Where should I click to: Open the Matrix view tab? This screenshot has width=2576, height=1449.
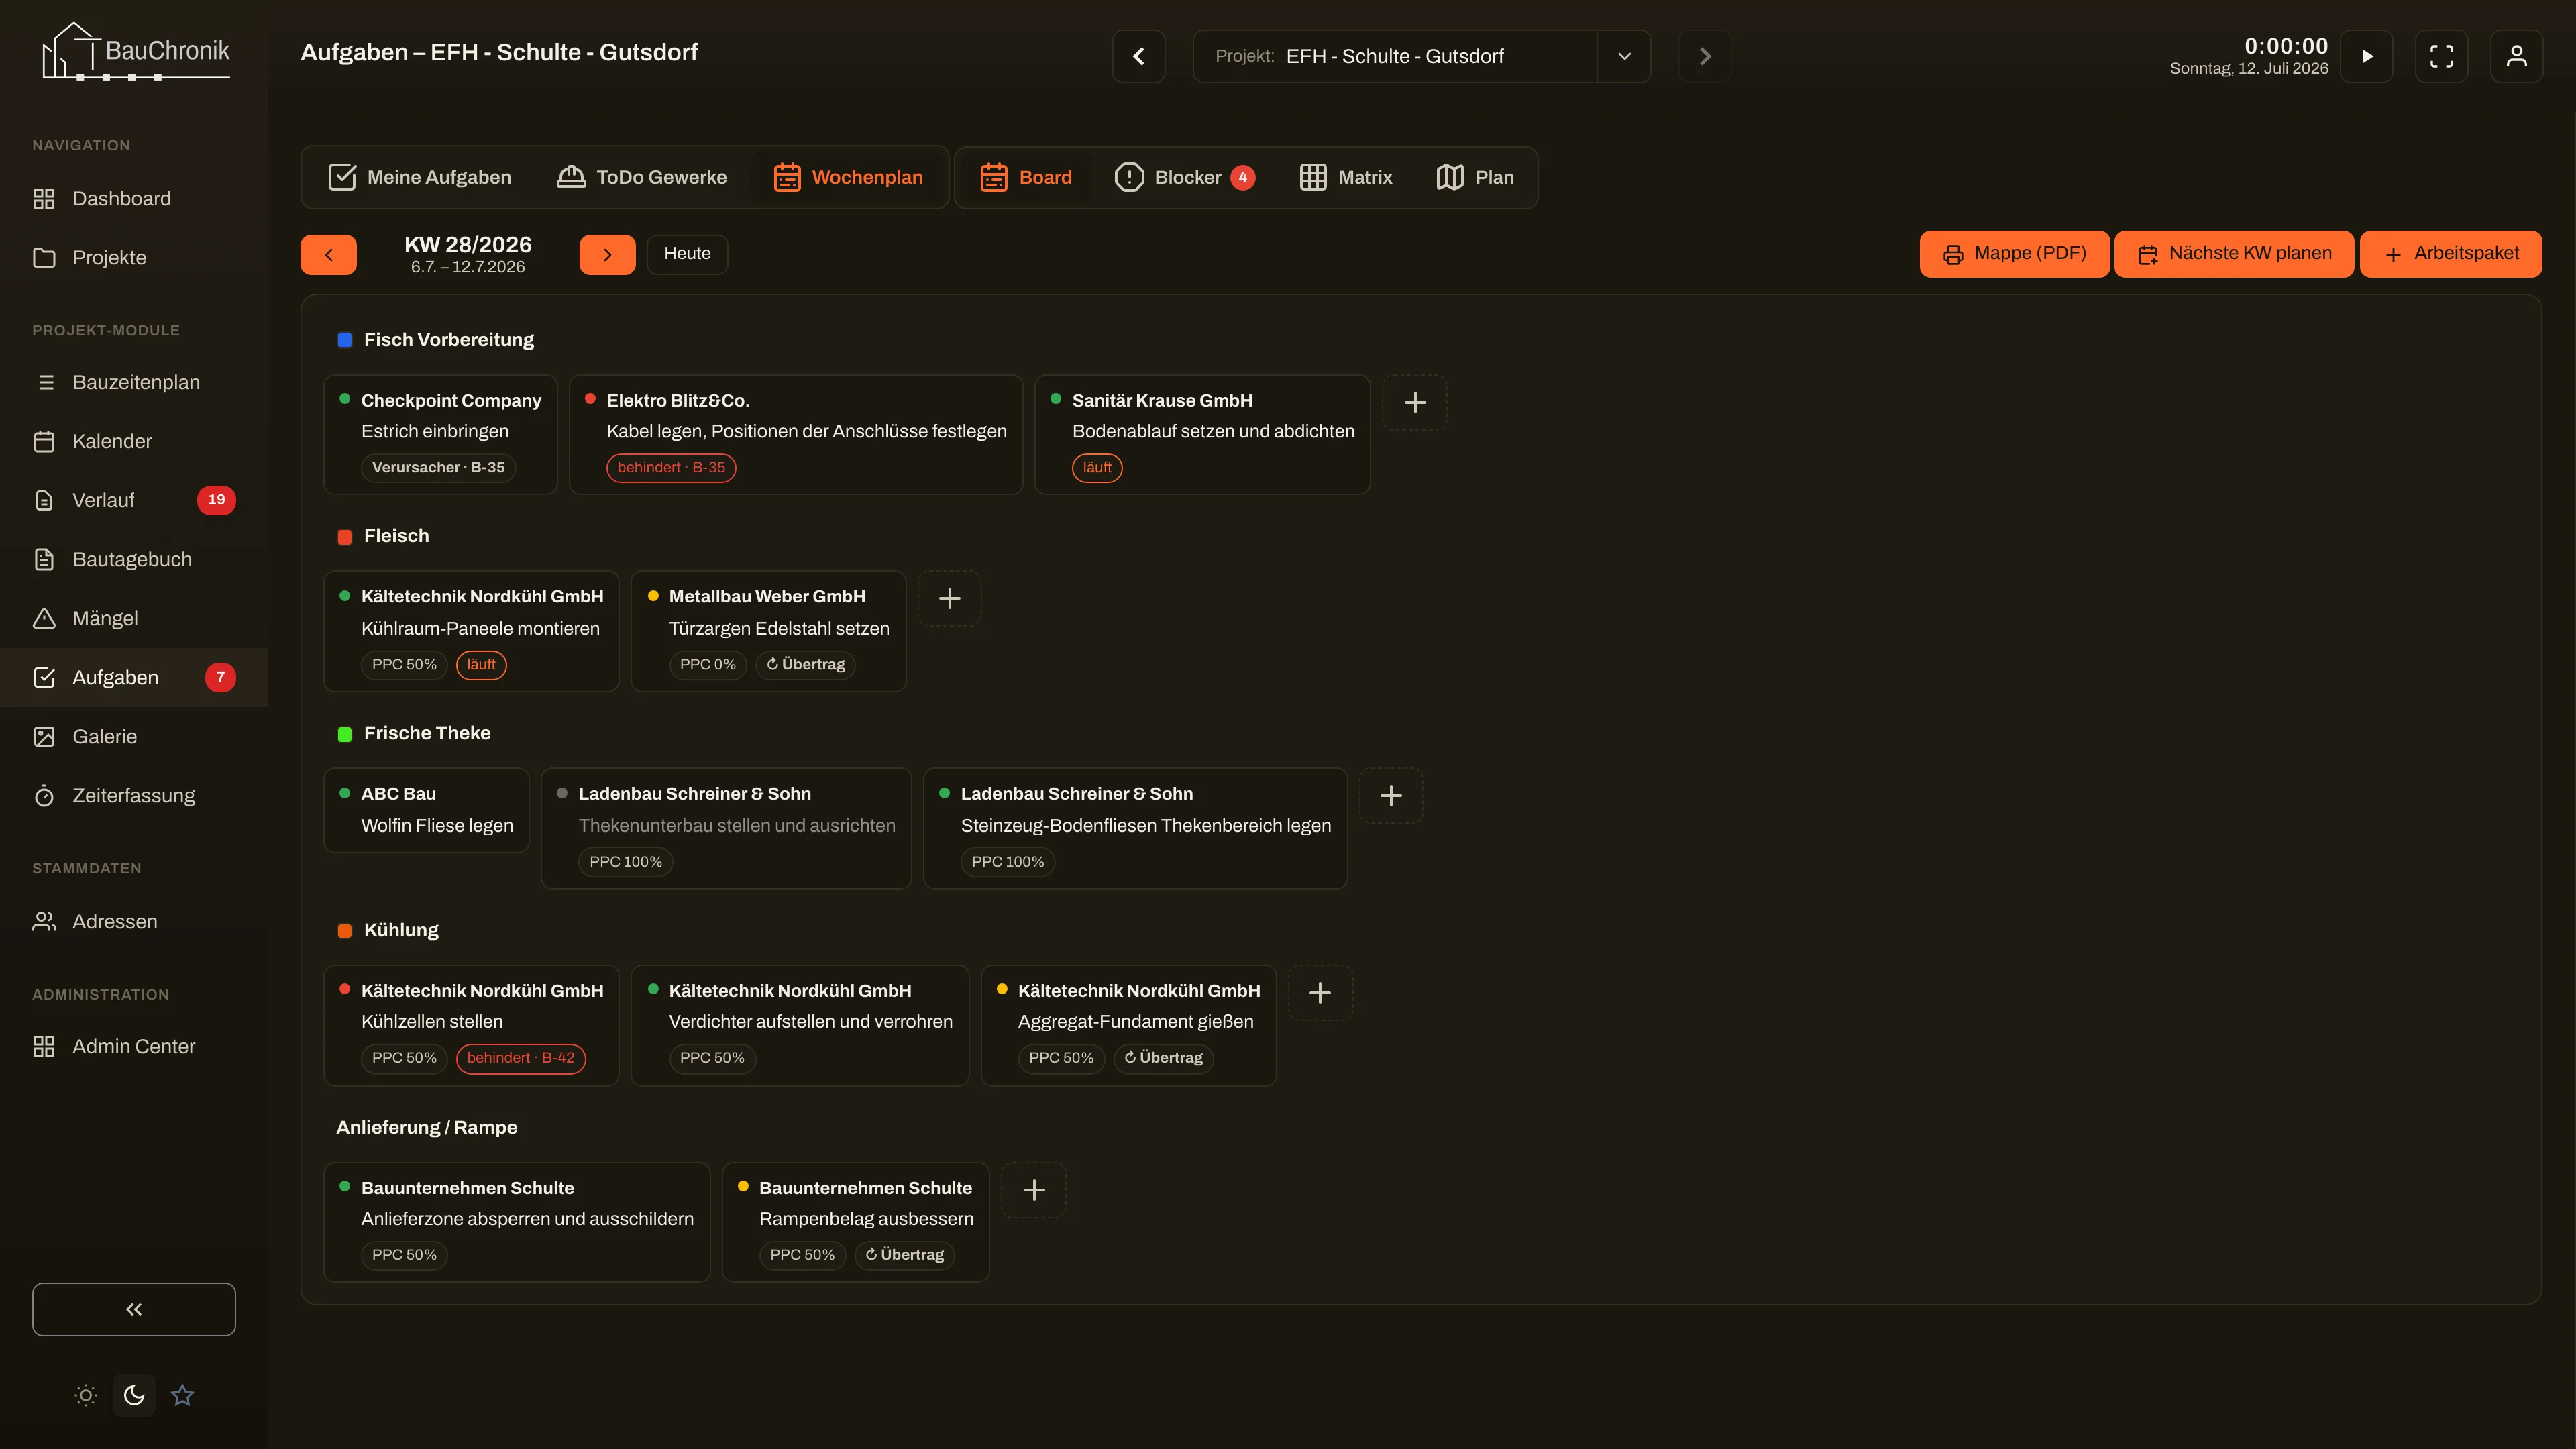tap(1346, 177)
